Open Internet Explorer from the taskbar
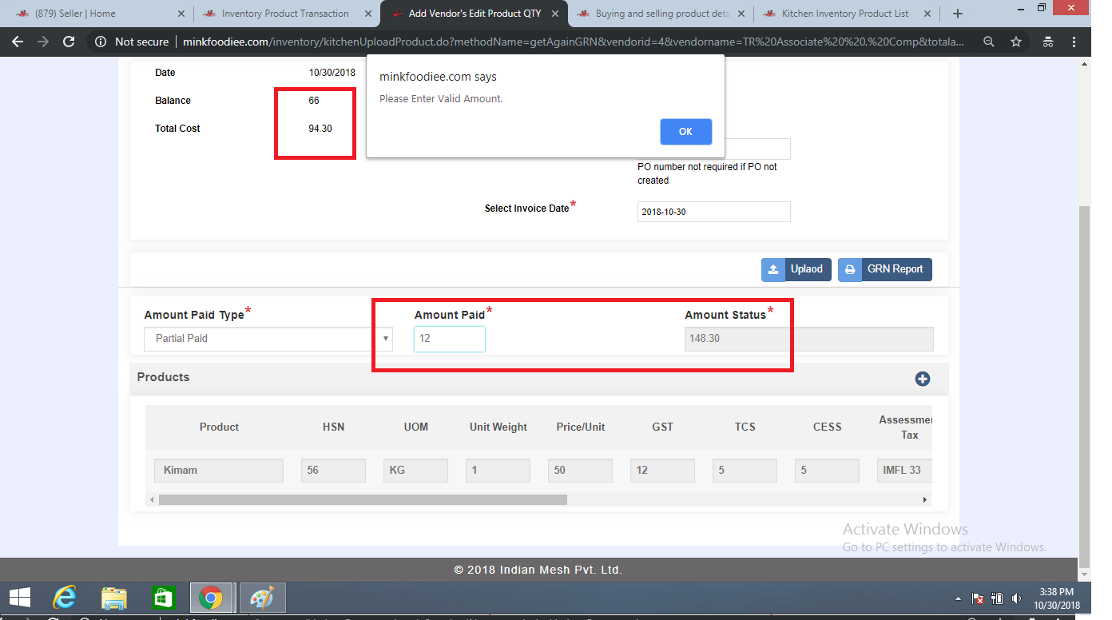Viewport: 1112px width, 620px height. point(65,598)
